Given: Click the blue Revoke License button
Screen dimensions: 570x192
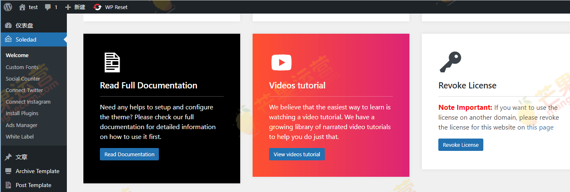Looking at the screenshot, I should [461, 145].
